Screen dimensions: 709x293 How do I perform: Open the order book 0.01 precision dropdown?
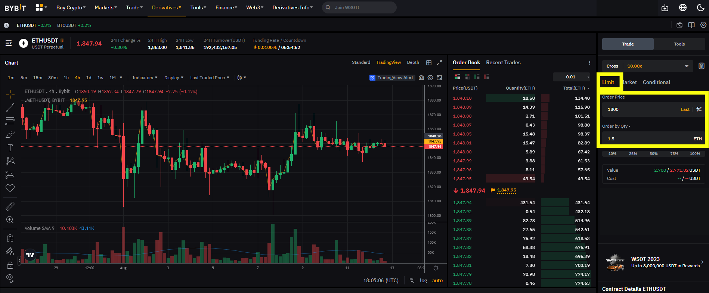point(572,77)
